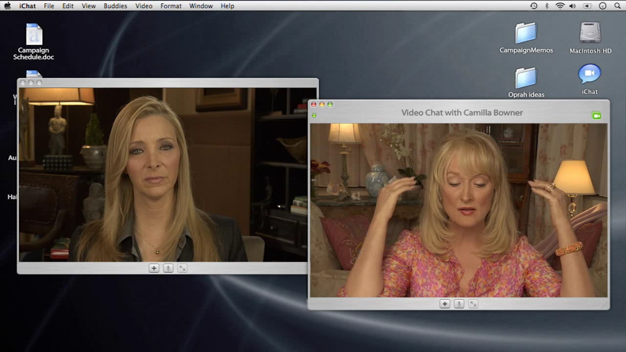Open the Wi-Fi status menu
The width and height of the screenshot is (626, 352).
tap(560, 6)
